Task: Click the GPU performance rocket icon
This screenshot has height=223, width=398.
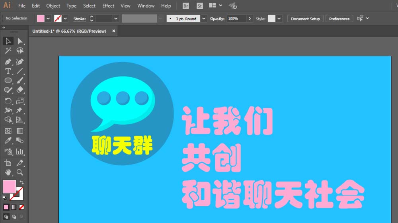Action: [x=233, y=6]
